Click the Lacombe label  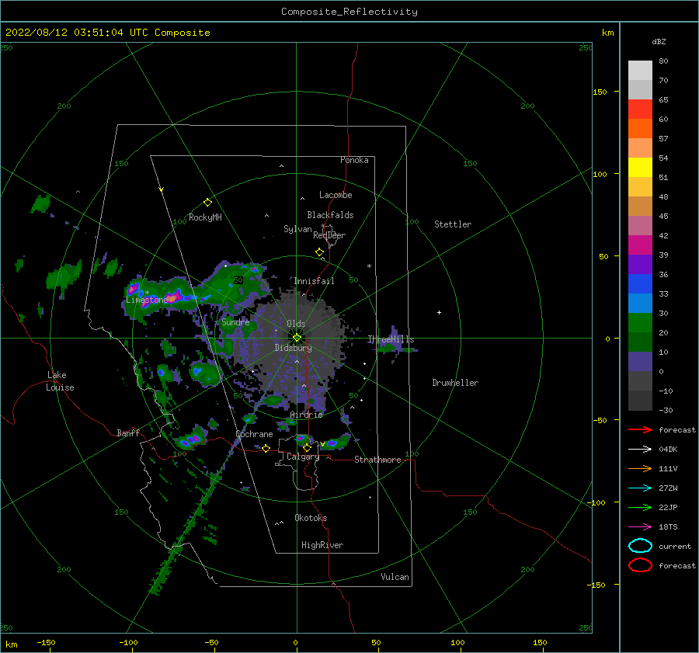point(336,195)
